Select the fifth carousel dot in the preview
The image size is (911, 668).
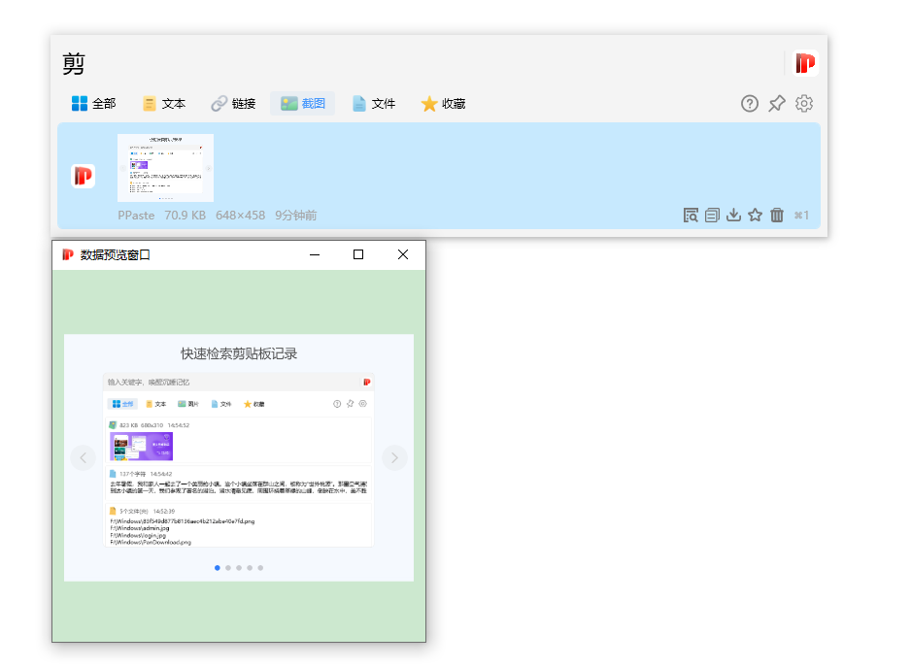coord(260,568)
